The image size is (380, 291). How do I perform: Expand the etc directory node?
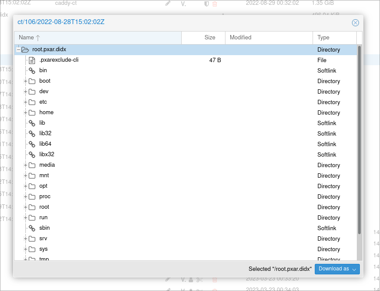pyautogui.click(x=26, y=102)
